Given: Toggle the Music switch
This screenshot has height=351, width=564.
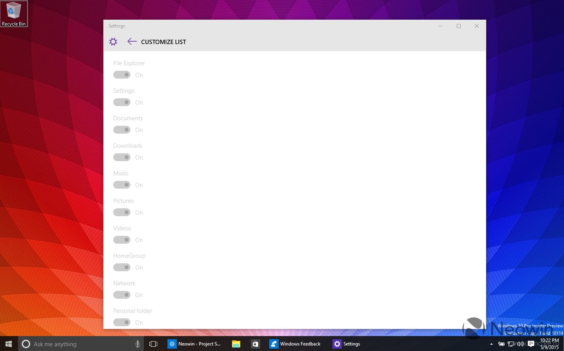Looking at the screenshot, I should [122, 185].
